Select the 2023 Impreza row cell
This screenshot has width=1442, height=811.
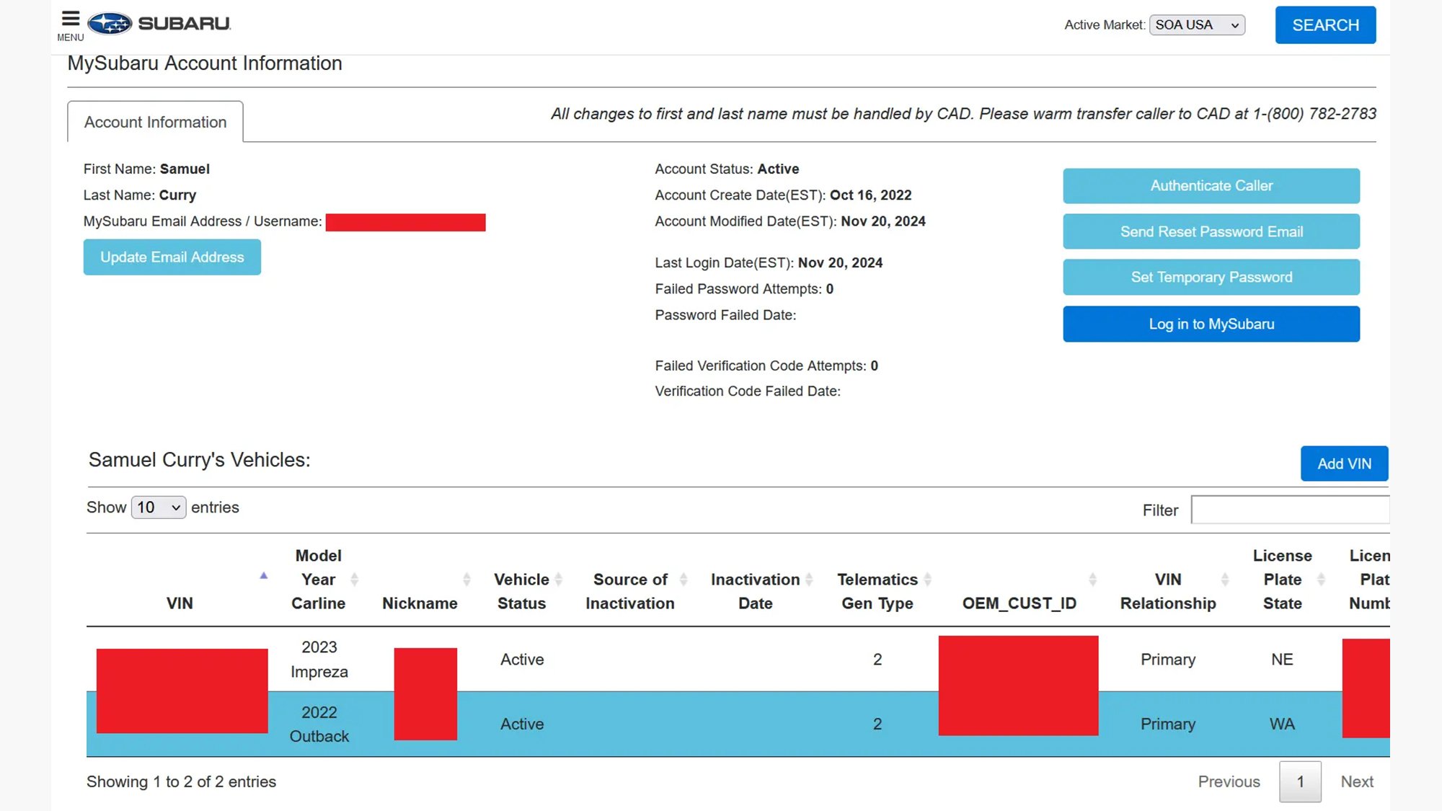319,660
